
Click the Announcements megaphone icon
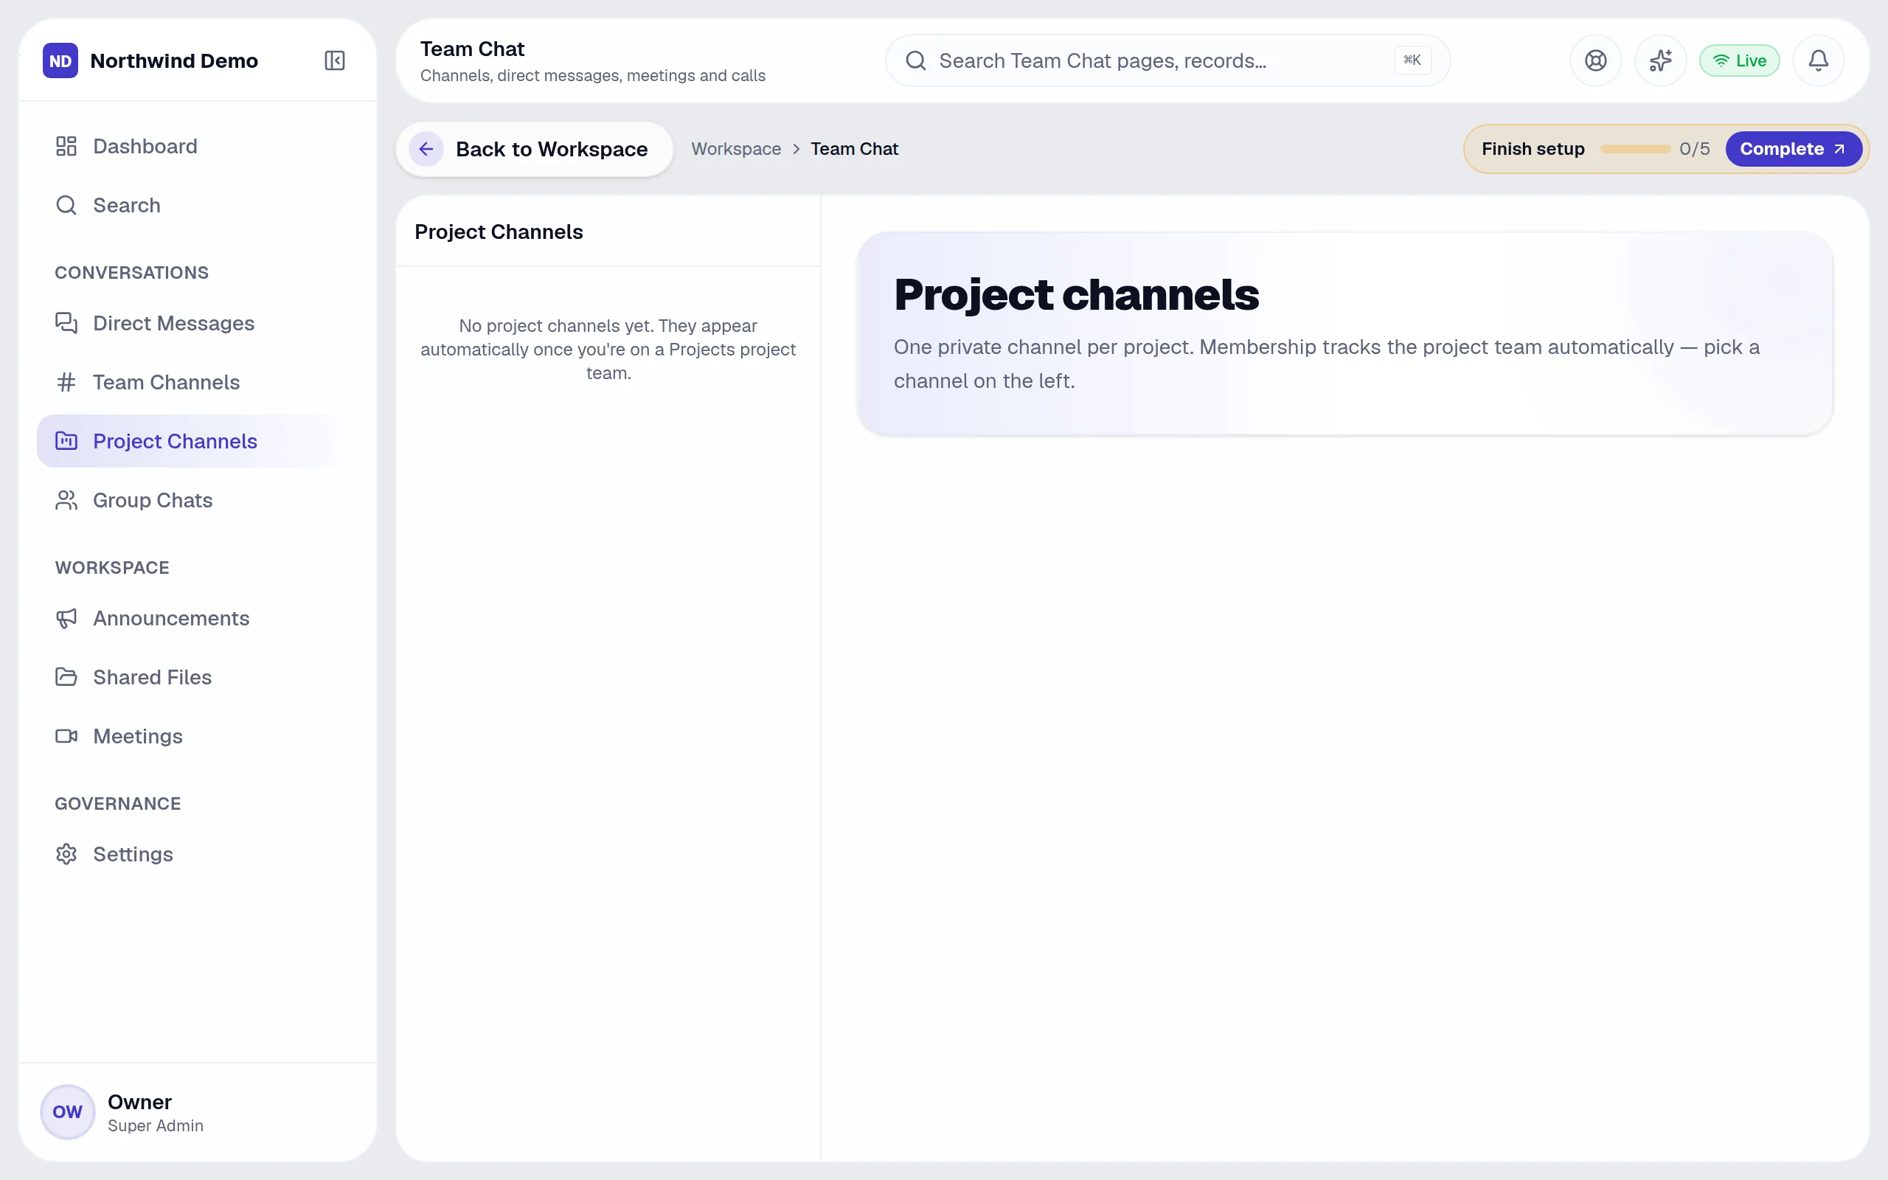click(66, 618)
